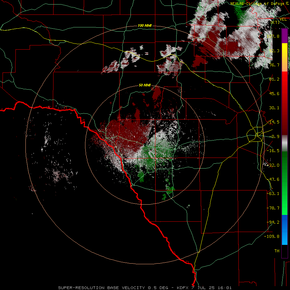Click the -109.8 velocity scale value
290x290 pixels.
[272, 237]
